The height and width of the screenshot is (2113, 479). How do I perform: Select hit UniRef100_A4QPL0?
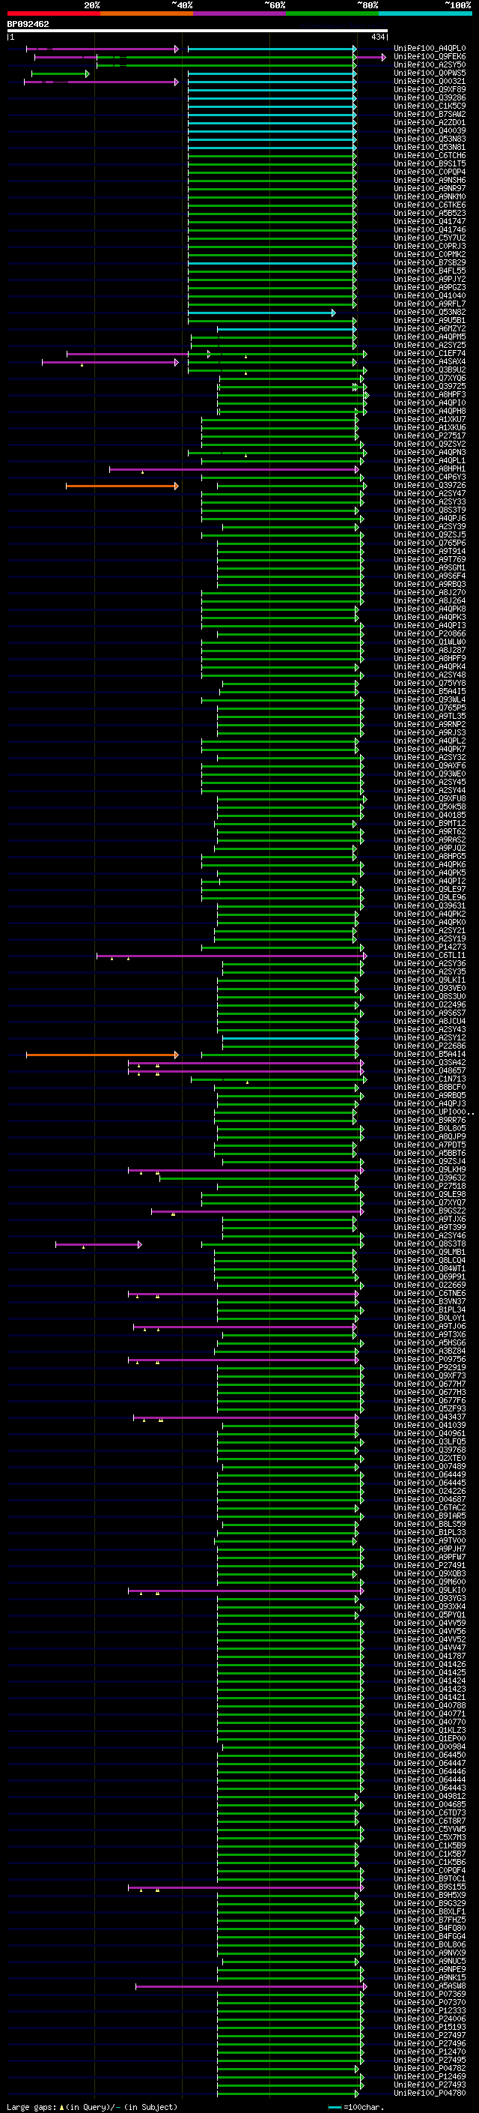[x=430, y=49]
